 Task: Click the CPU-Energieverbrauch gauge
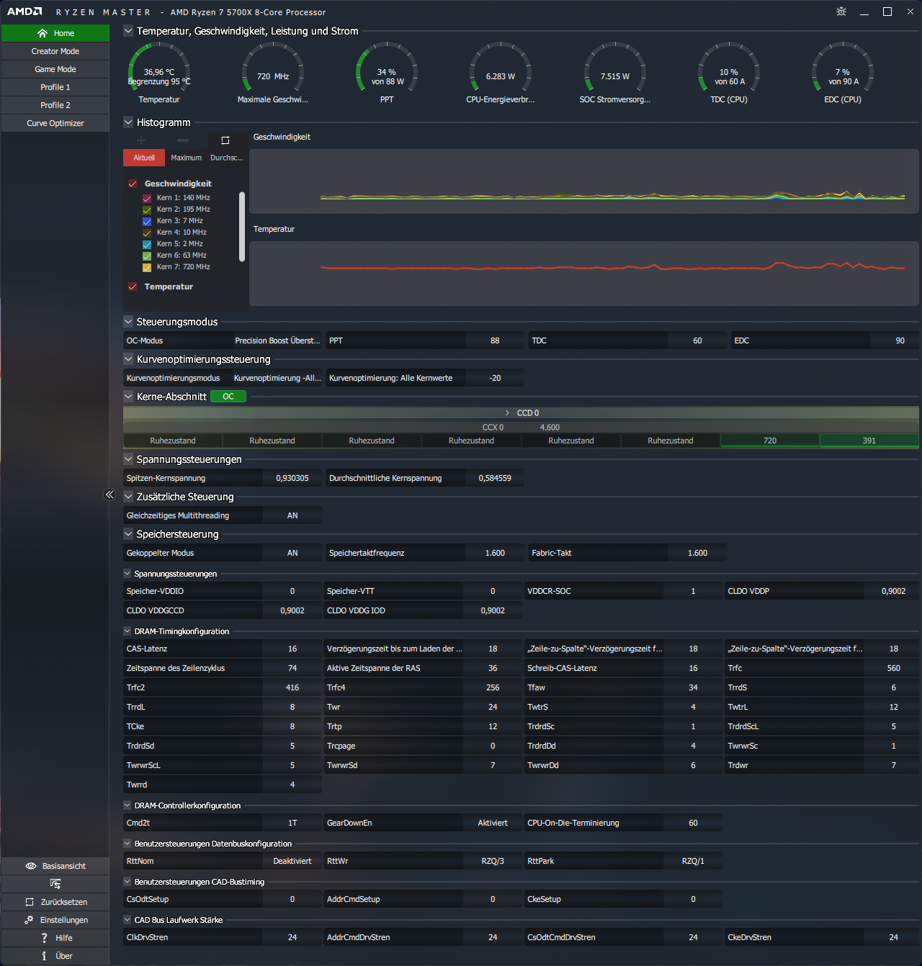(x=501, y=73)
